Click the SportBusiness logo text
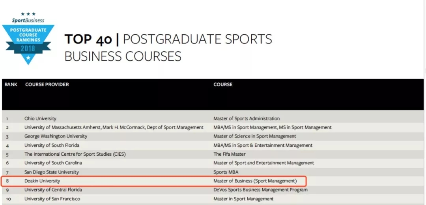Image resolution: width=426 pixels, height=205 pixels. tap(28, 20)
